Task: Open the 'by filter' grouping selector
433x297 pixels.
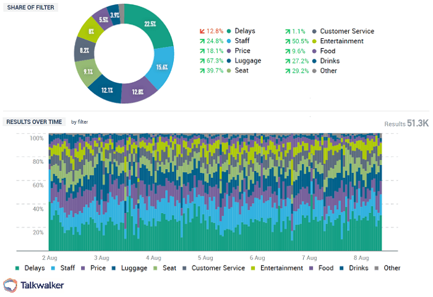Action: (x=79, y=122)
